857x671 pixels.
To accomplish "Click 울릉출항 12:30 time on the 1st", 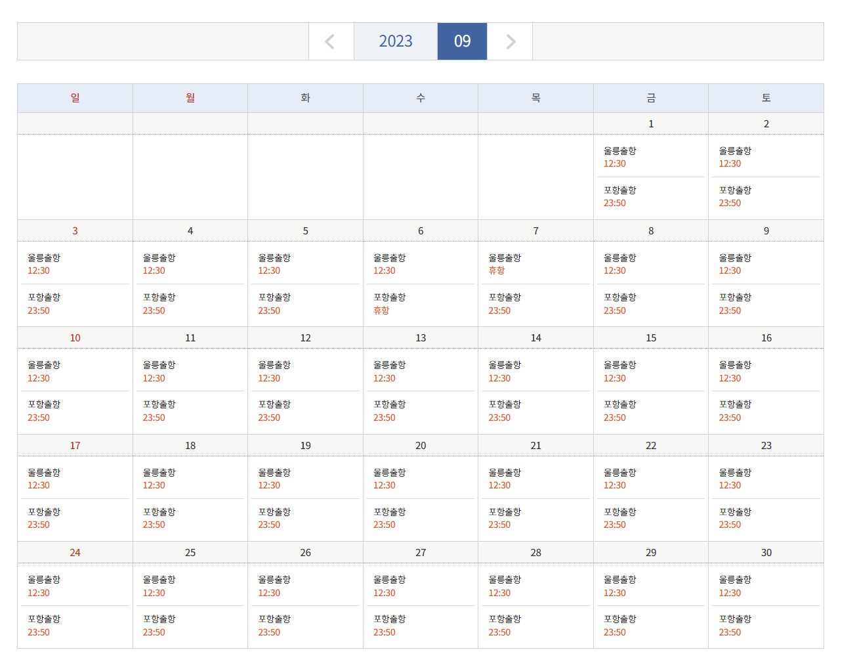I will (x=615, y=163).
